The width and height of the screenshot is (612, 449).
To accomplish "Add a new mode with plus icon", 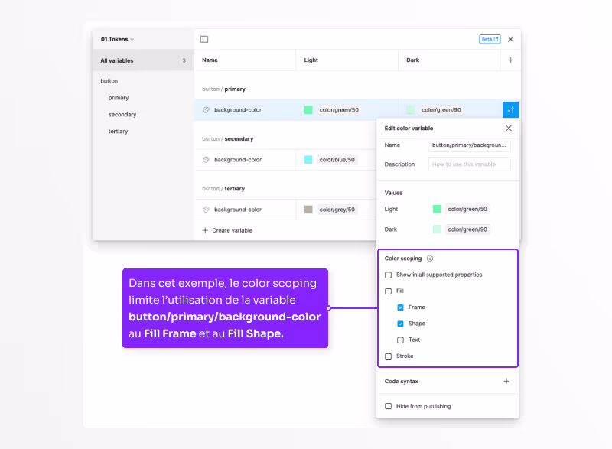I will click(510, 60).
